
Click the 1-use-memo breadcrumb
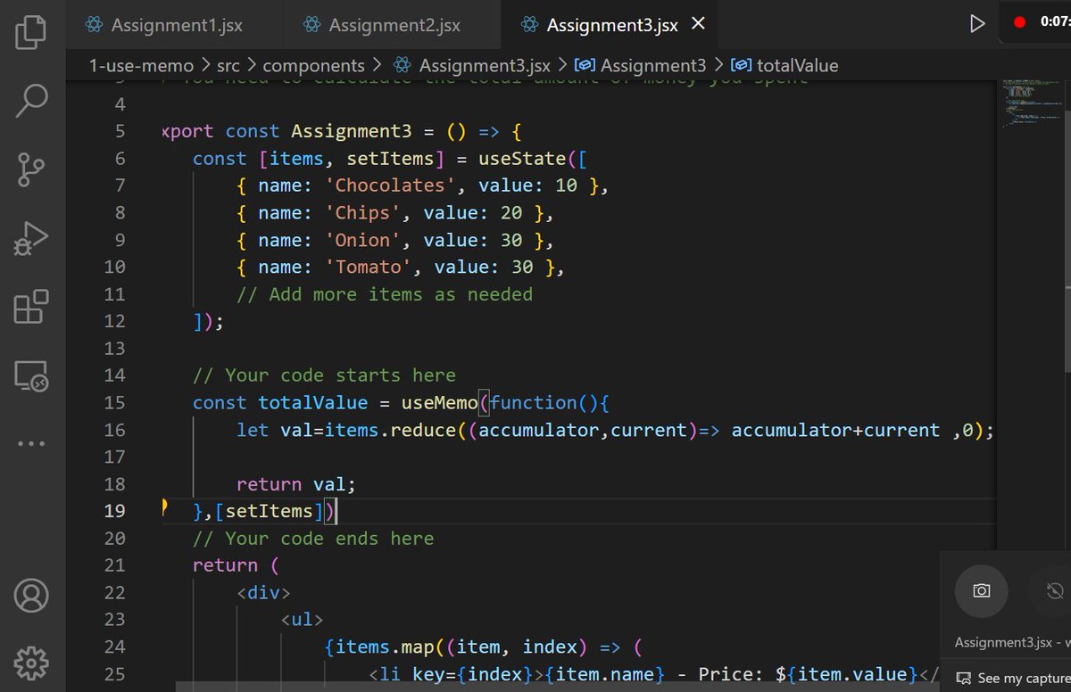[143, 65]
